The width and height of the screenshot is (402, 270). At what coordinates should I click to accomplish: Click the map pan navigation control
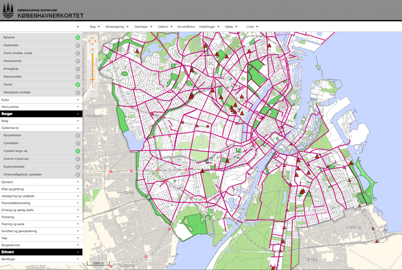92,41
